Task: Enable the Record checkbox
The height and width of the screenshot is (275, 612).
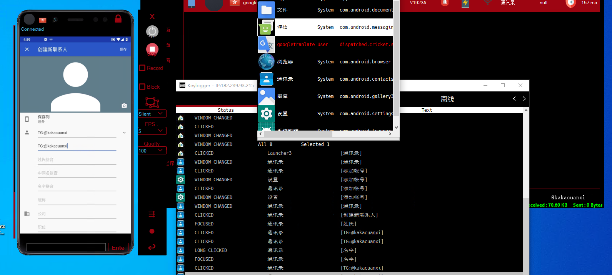Action: pos(142,68)
